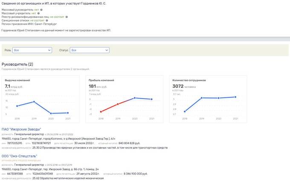Click Генеральный директор text under Омз-Спецсталь
Image resolution: width=290 pixels, height=182 pixels.
[x=29, y=165]
